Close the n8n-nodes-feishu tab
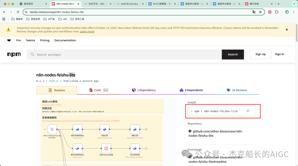Image resolution: width=298 pixels, height=166 pixels. pos(78,4)
